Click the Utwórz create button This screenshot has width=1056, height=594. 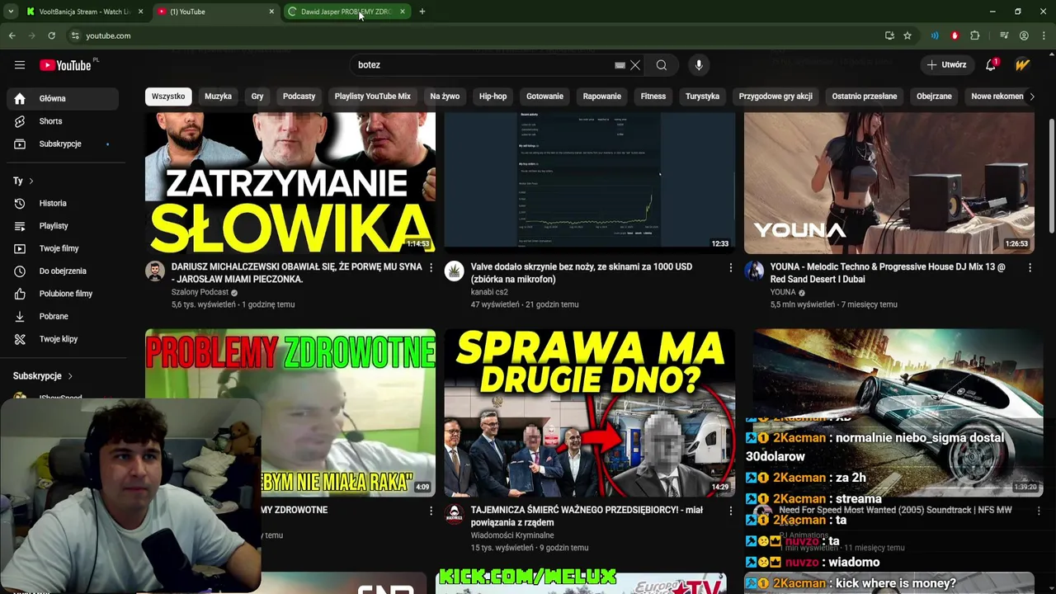pos(946,65)
